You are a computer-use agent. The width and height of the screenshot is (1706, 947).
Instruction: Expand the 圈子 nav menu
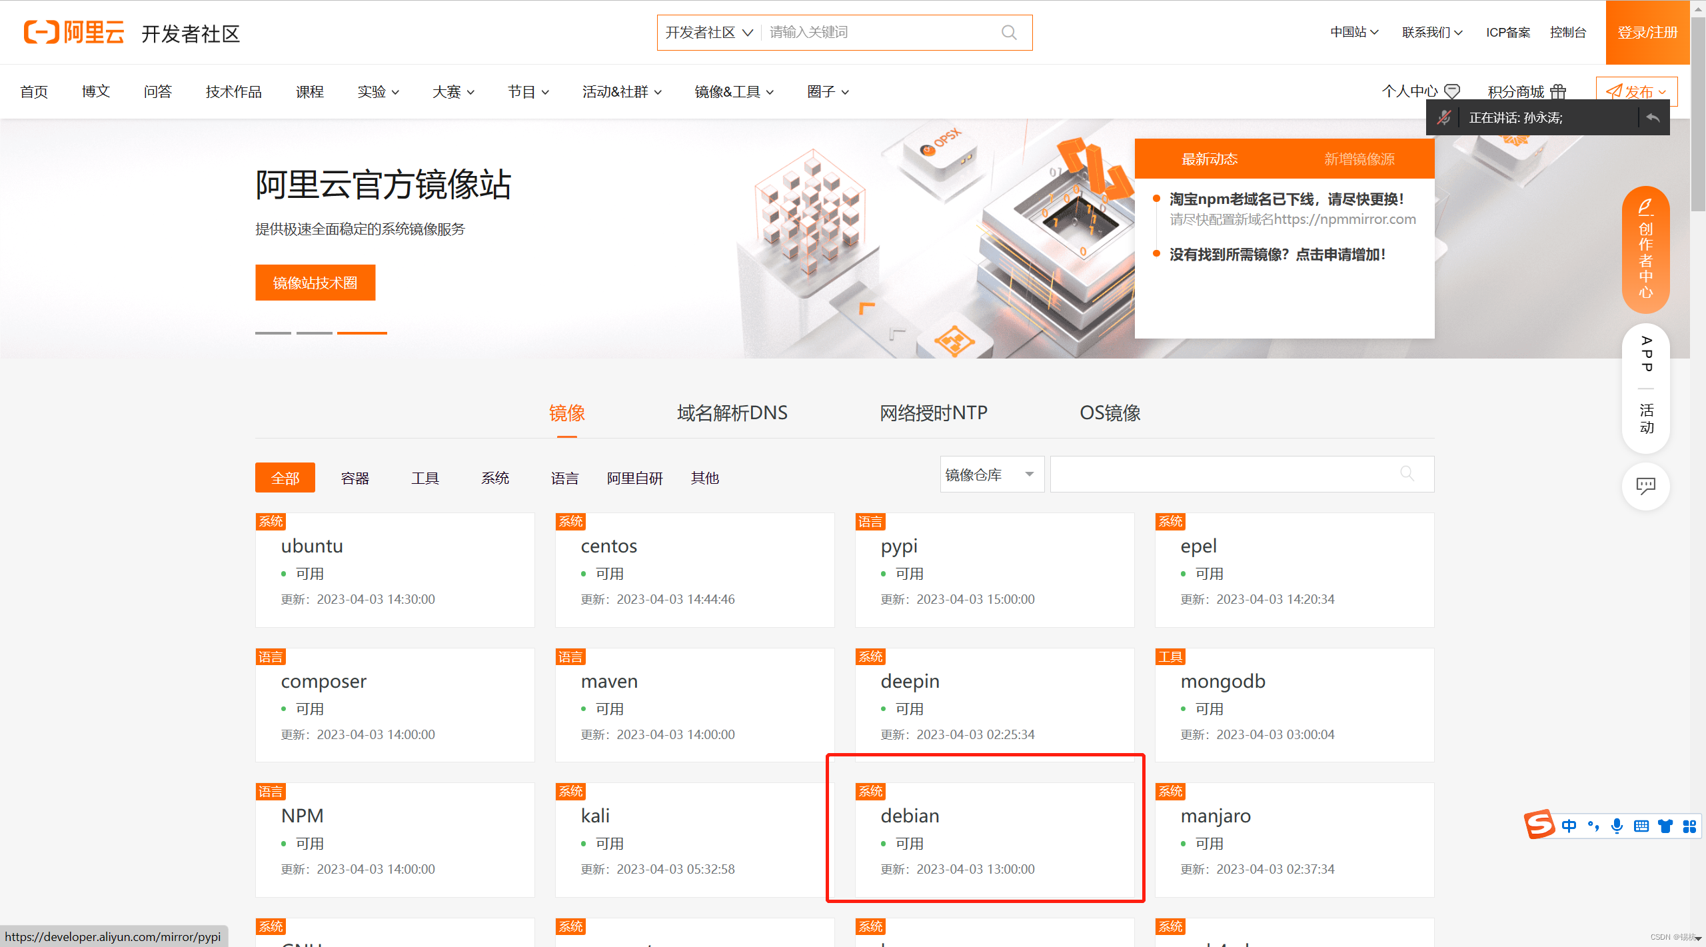point(828,91)
